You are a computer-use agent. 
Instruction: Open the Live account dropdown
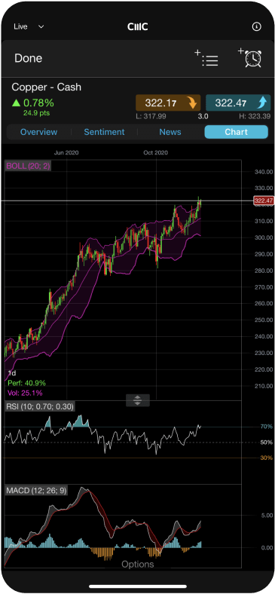(x=29, y=26)
